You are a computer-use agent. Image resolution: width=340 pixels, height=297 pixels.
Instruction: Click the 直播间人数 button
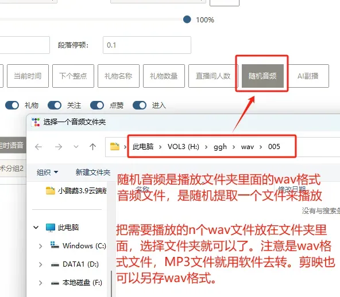click(x=213, y=76)
